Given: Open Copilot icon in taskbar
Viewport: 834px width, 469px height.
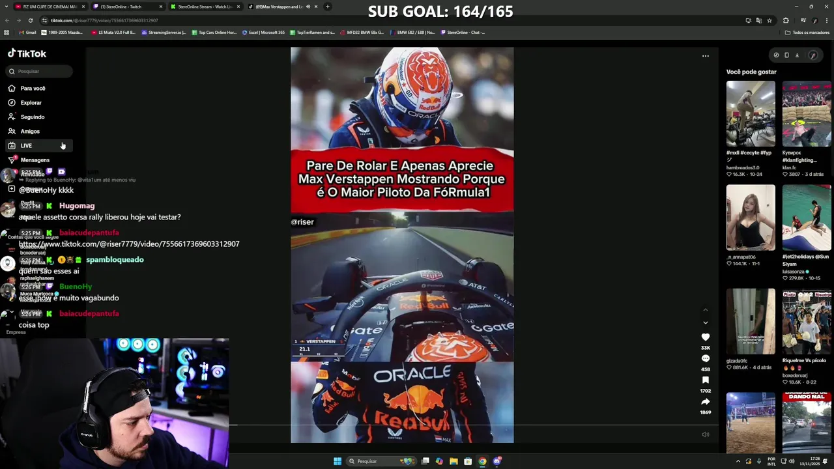Looking at the screenshot, I should (439, 461).
